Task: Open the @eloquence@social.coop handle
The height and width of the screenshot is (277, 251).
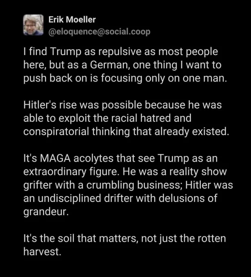Action: click(99, 32)
